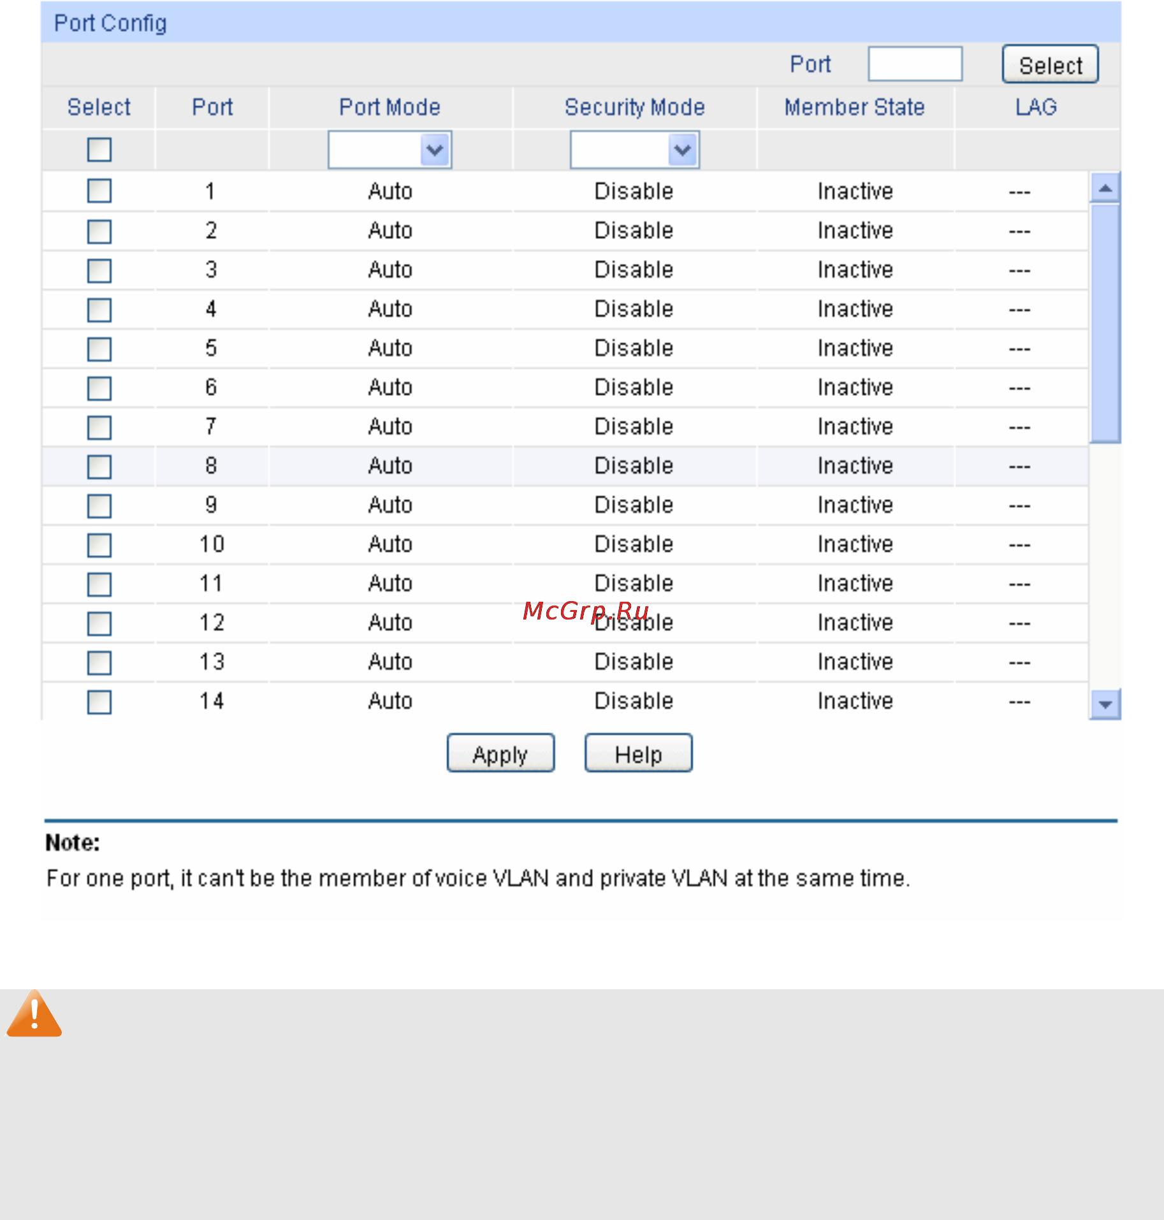Mark port 13 as selected

(x=99, y=662)
